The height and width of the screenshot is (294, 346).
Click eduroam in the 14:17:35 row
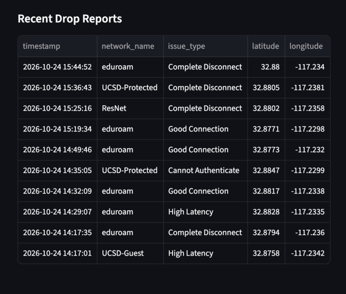[130, 232]
